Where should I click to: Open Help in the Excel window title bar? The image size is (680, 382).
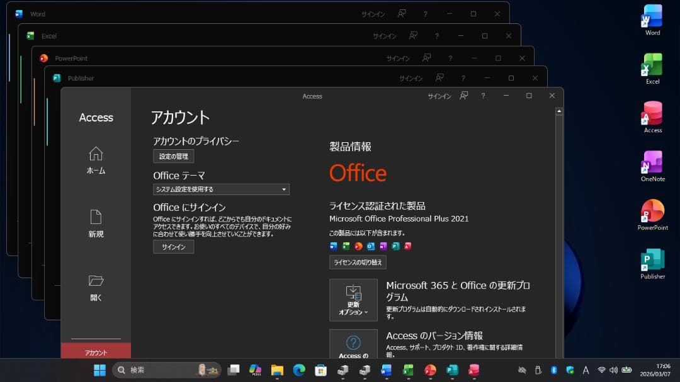click(437, 36)
